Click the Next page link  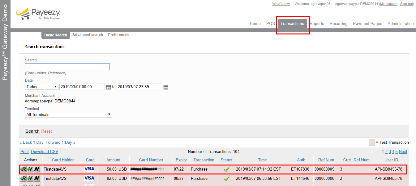pyautogui.click(x=403, y=151)
